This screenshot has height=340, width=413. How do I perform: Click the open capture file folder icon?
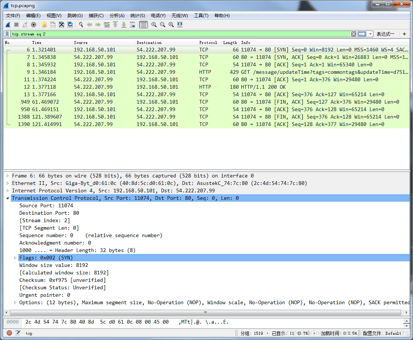[x=44, y=25]
